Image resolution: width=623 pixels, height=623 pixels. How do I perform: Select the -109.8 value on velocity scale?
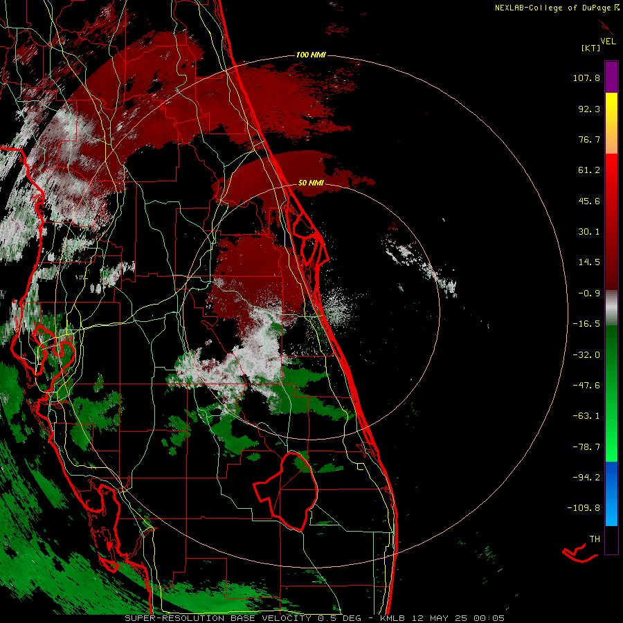(584, 508)
